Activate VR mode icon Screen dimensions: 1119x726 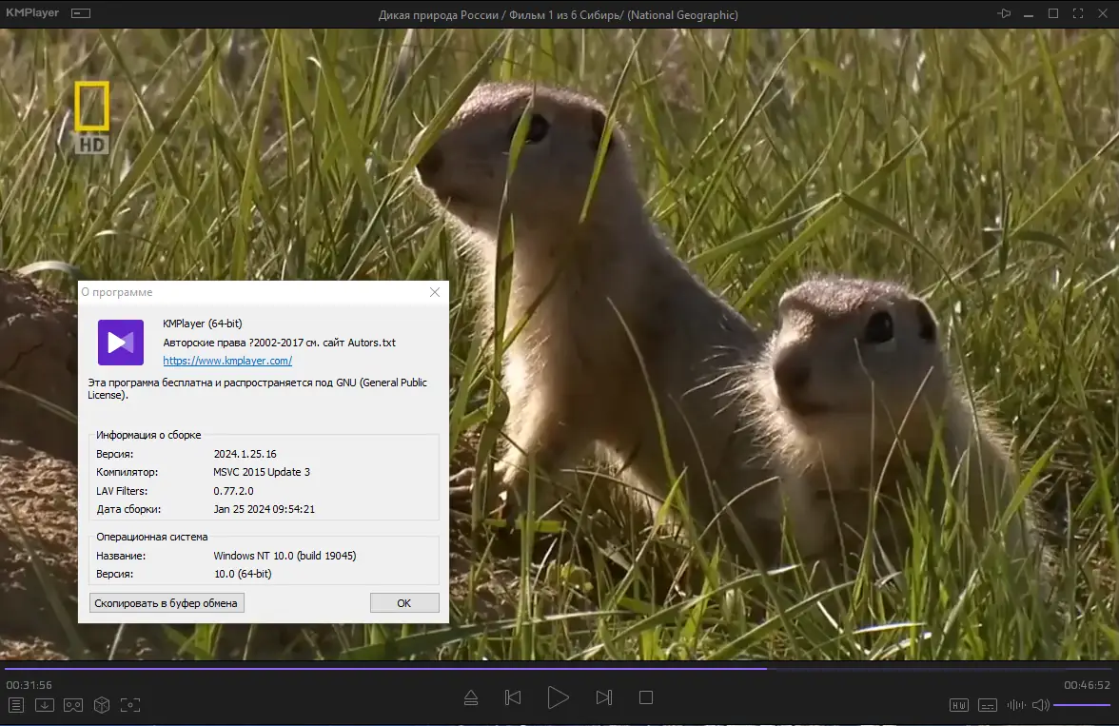click(x=72, y=705)
